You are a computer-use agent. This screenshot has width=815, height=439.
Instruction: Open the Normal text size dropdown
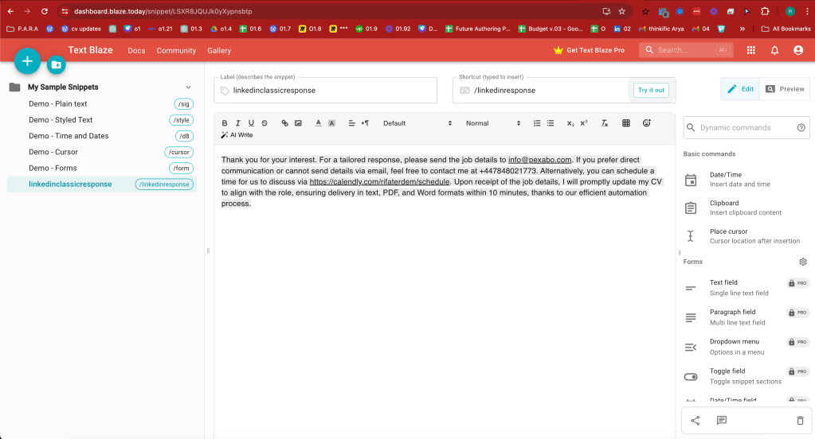pyautogui.click(x=492, y=123)
